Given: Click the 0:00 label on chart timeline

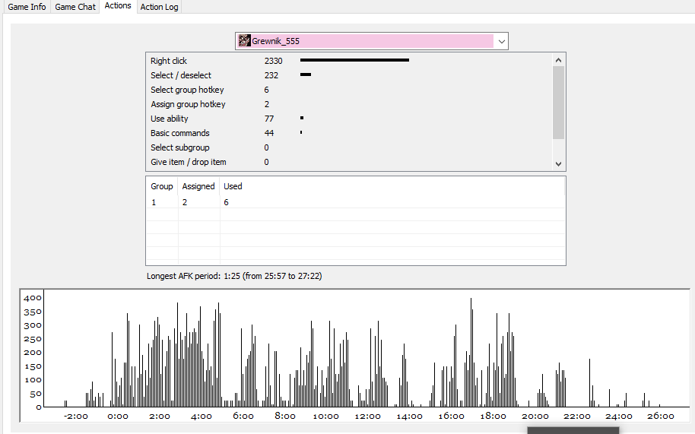Looking at the screenshot, I should pos(117,417).
